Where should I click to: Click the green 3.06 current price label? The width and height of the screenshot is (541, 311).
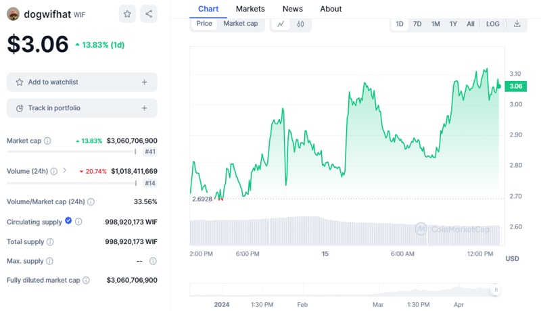pyautogui.click(x=516, y=86)
